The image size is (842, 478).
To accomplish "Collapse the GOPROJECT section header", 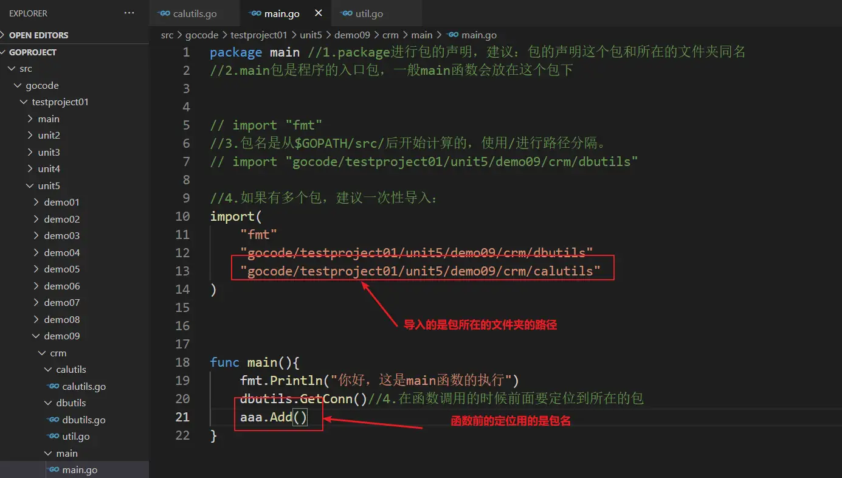I will point(32,52).
